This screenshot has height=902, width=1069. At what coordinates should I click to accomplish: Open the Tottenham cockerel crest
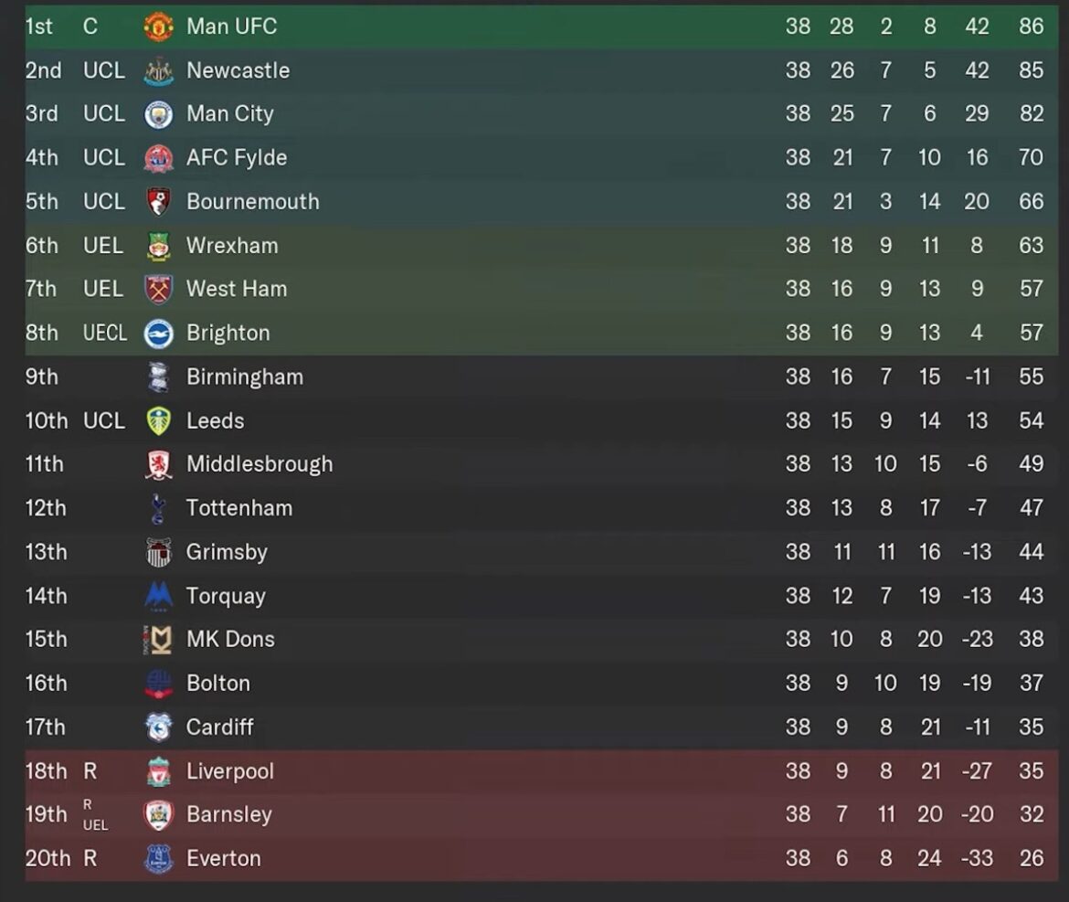(157, 508)
